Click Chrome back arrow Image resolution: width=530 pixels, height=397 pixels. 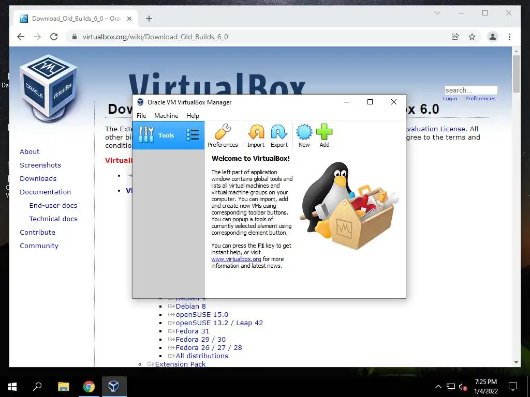pyautogui.click(x=21, y=37)
